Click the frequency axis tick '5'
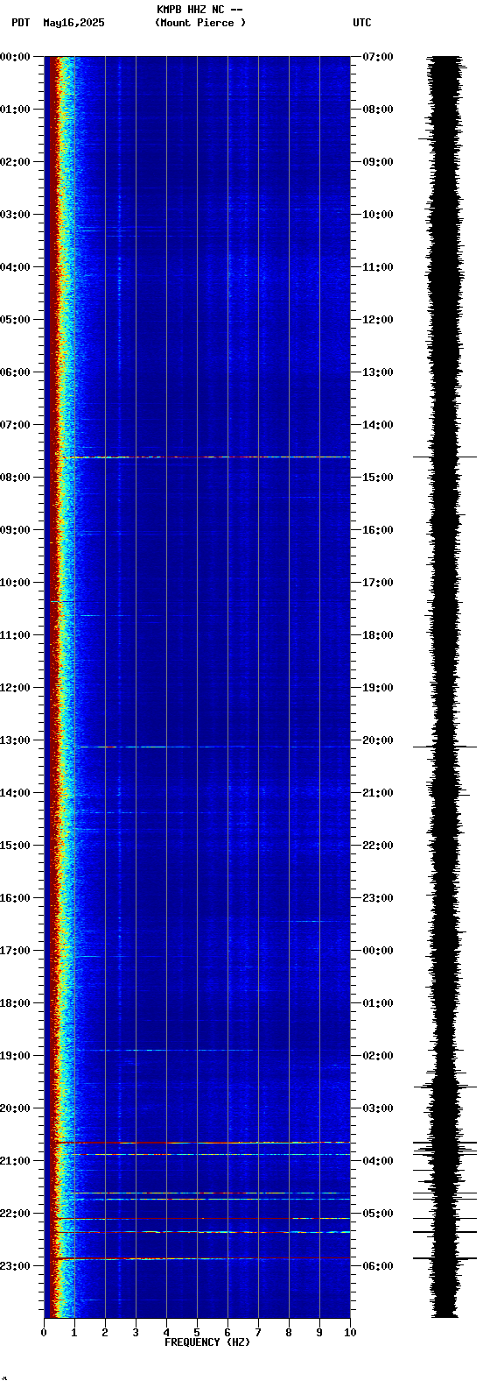 197,1333
